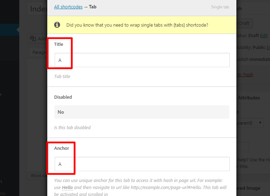The height and width of the screenshot is (196, 270).
Task: Click the underlined Hello example anchor text
Action: [x=67, y=188]
